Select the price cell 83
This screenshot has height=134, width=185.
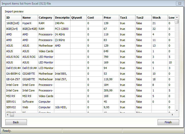111,40
